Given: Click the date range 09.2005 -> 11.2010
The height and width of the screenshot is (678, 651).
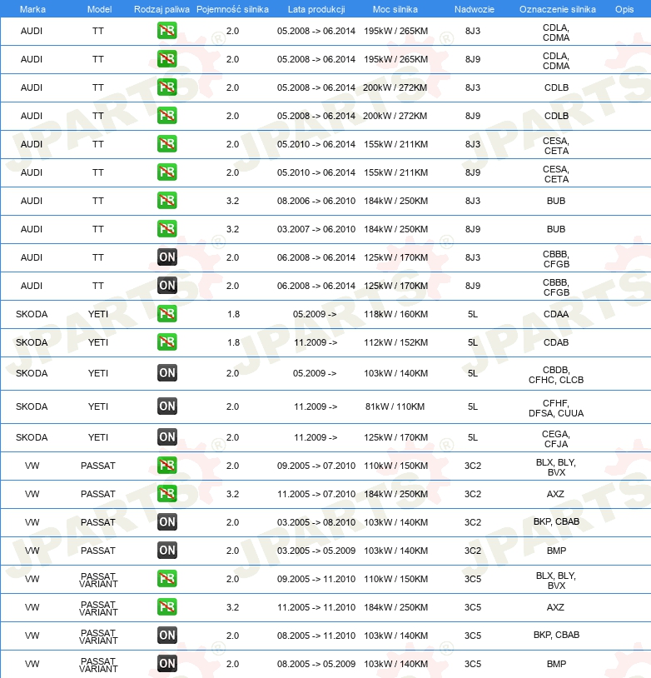Looking at the screenshot, I should 316,579.
